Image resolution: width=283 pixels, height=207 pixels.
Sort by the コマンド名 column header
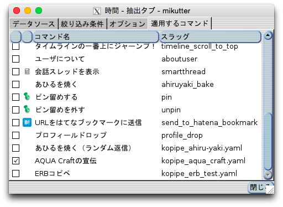96,37
